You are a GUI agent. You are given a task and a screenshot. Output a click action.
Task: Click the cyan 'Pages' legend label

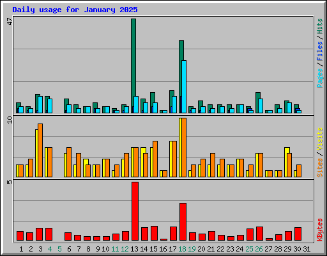point(319,78)
